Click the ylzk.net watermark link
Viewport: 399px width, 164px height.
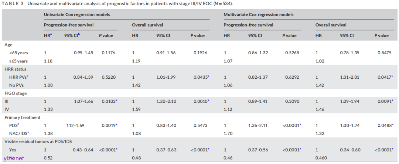(x=14, y=158)
